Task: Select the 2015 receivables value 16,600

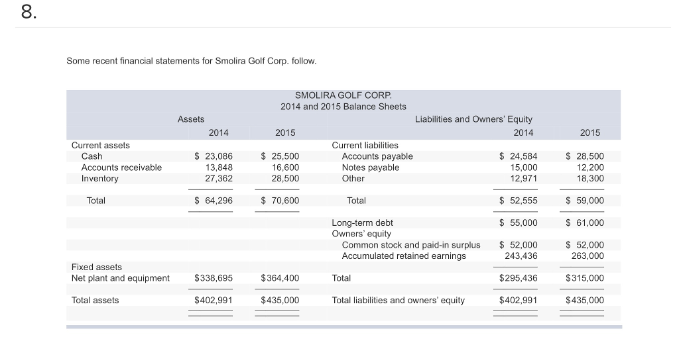Action: coord(285,168)
